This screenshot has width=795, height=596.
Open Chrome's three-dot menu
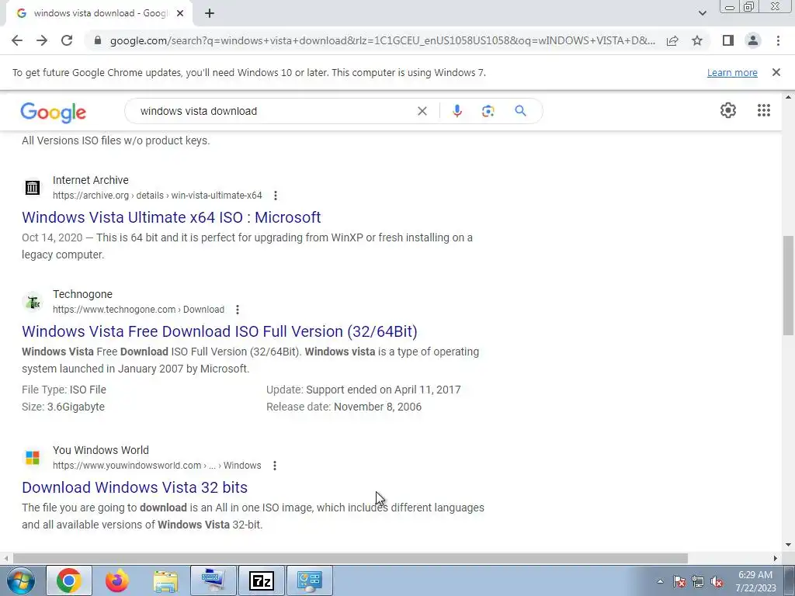[778, 40]
